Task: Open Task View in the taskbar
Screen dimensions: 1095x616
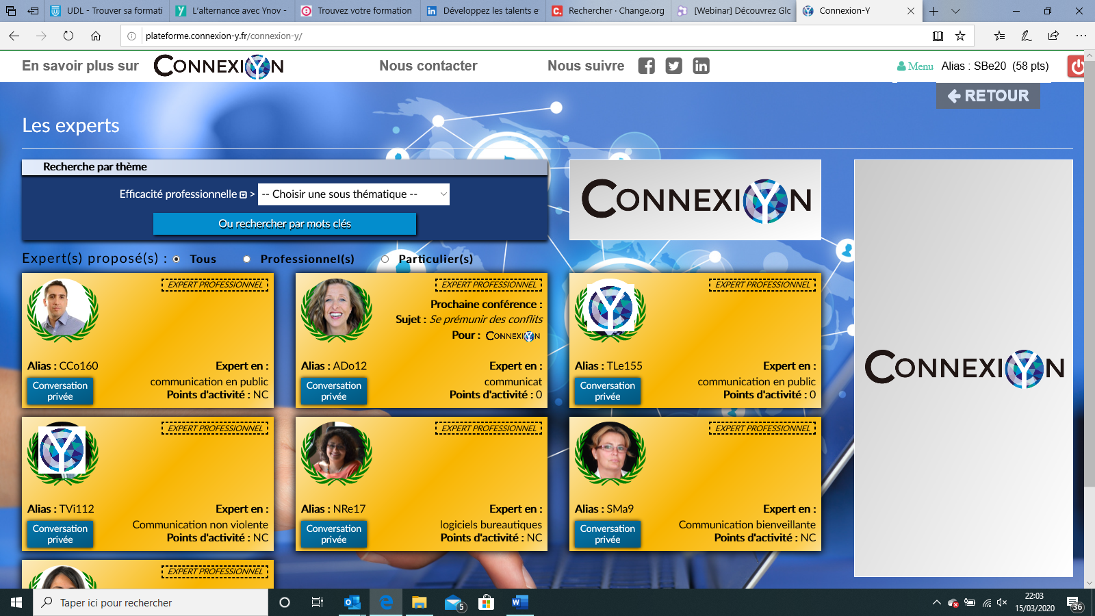Action: pos(318,602)
